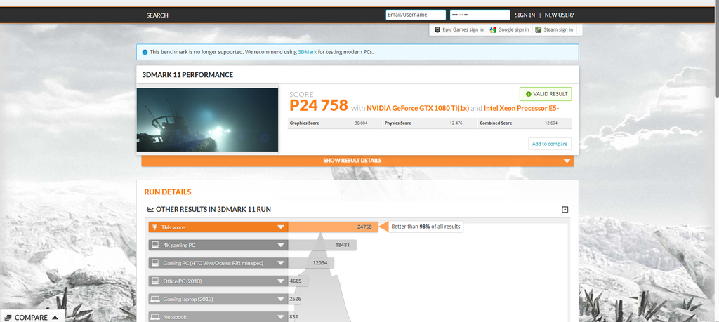
Task: Open the 4K gaming PC dropdown arrow
Action: [x=281, y=245]
